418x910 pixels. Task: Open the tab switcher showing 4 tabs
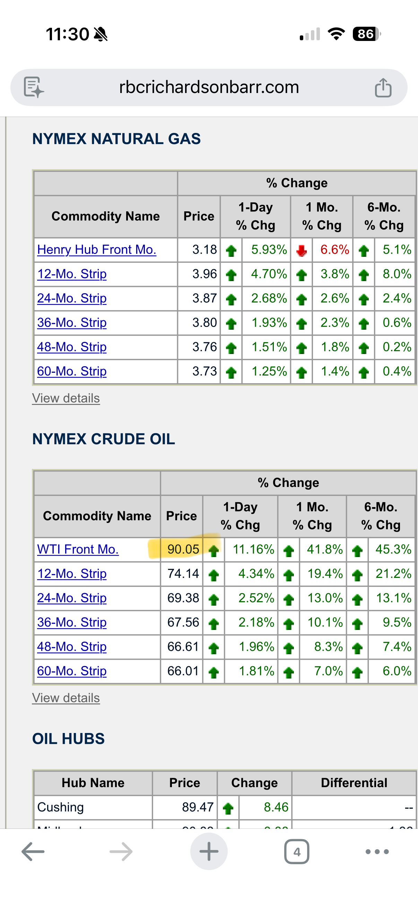point(297,852)
